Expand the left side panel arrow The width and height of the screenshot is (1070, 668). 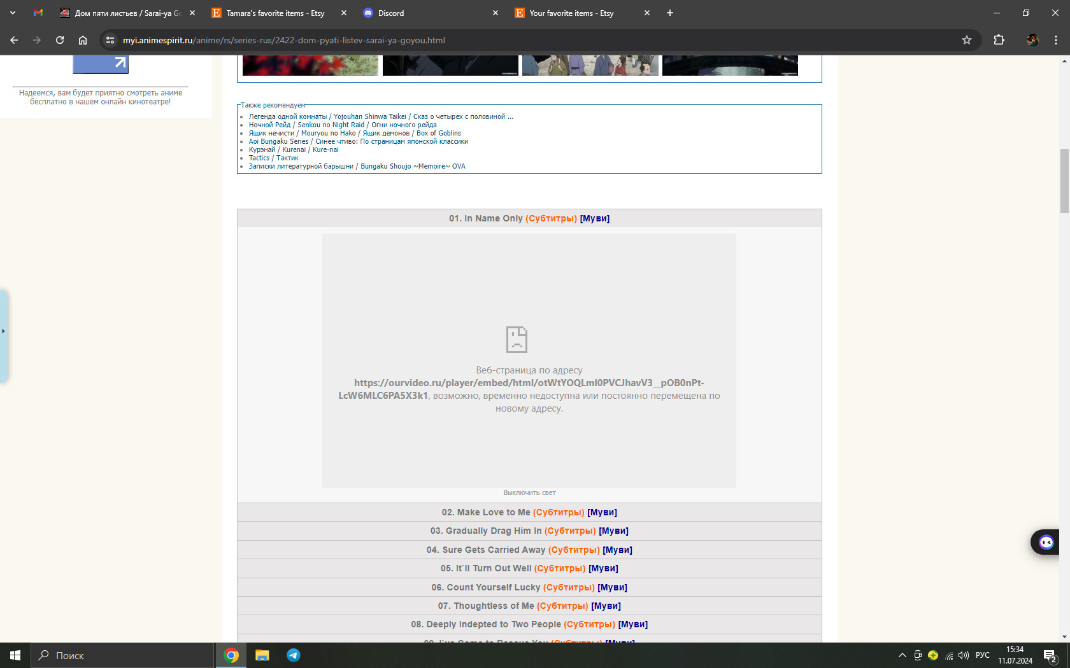tap(3, 331)
